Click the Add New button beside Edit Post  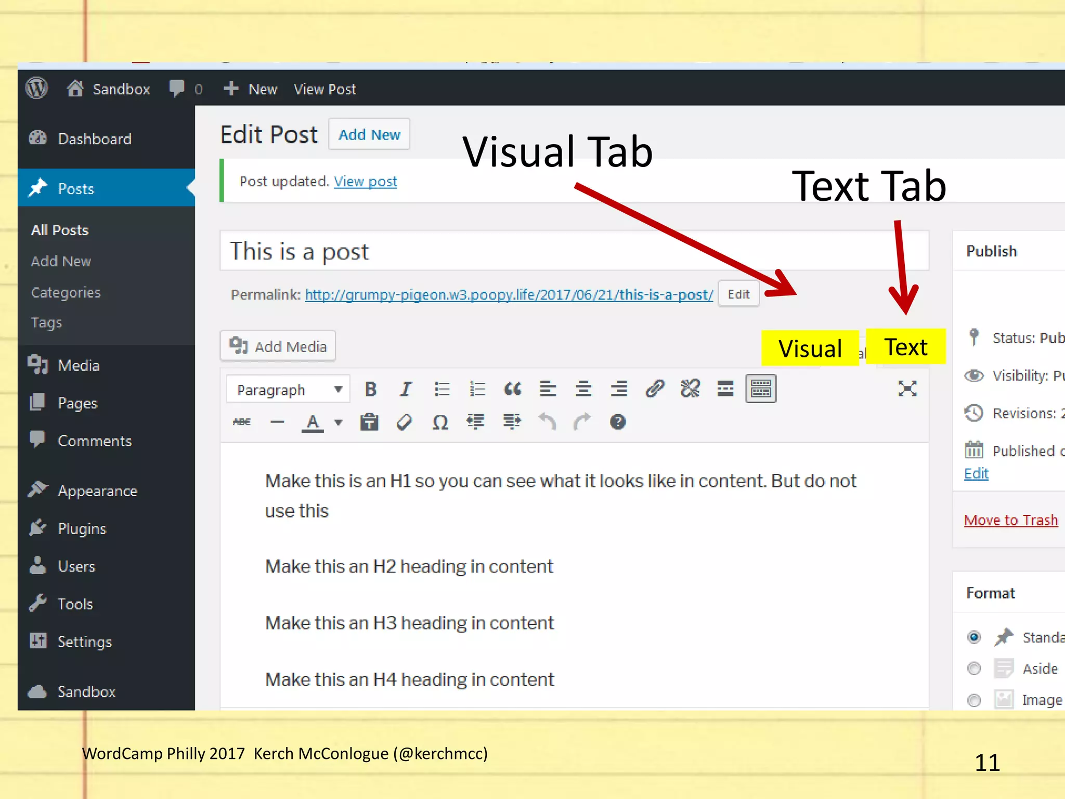(369, 134)
